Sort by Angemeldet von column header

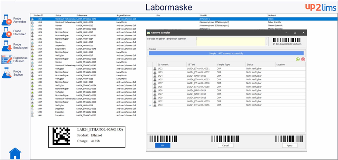click(x=123, y=15)
